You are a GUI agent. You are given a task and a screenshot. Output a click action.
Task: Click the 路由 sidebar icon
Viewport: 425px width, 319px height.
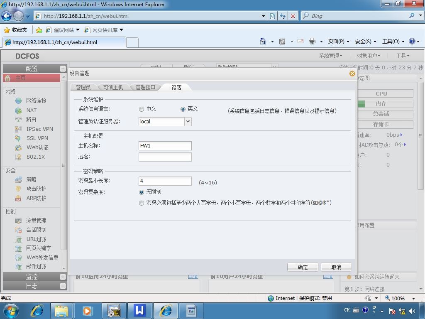(x=18, y=119)
